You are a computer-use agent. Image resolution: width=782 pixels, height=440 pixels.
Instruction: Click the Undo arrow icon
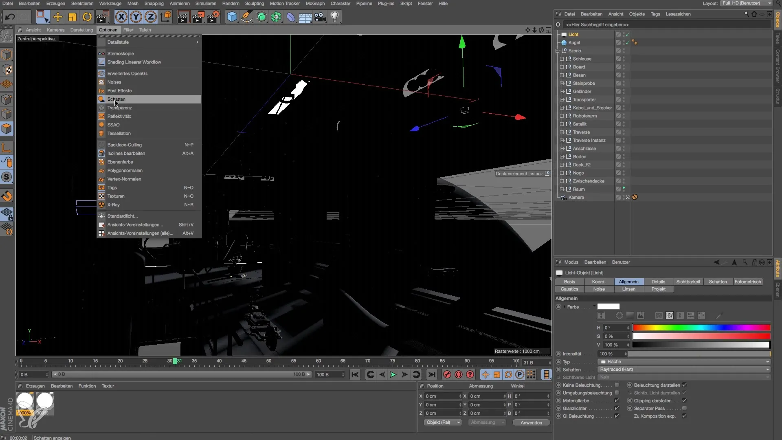coord(10,17)
